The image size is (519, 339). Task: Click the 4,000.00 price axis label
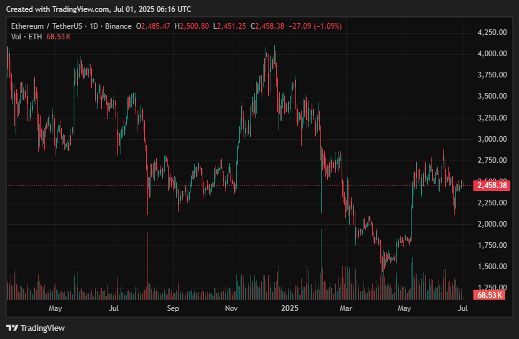491,54
